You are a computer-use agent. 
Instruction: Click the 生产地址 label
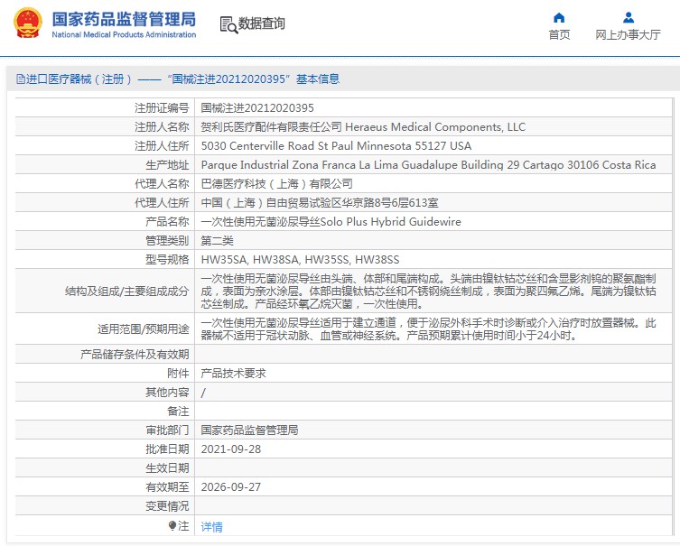pos(167,164)
